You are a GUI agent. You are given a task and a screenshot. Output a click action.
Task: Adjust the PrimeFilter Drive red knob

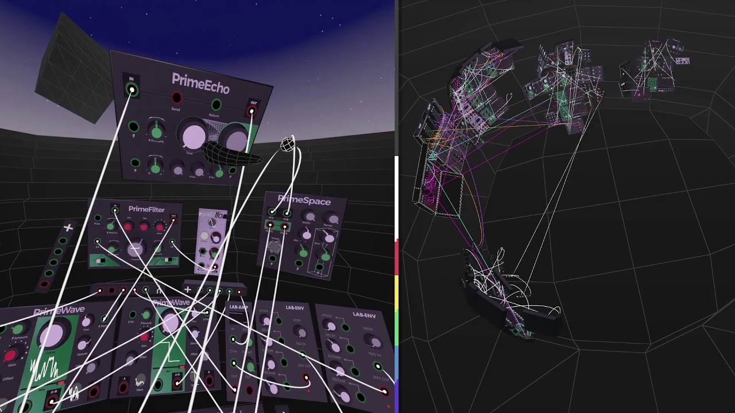point(160,228)
